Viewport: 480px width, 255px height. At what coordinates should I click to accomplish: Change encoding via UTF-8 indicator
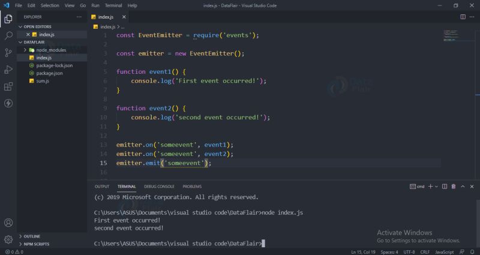(x=409, y=252)
